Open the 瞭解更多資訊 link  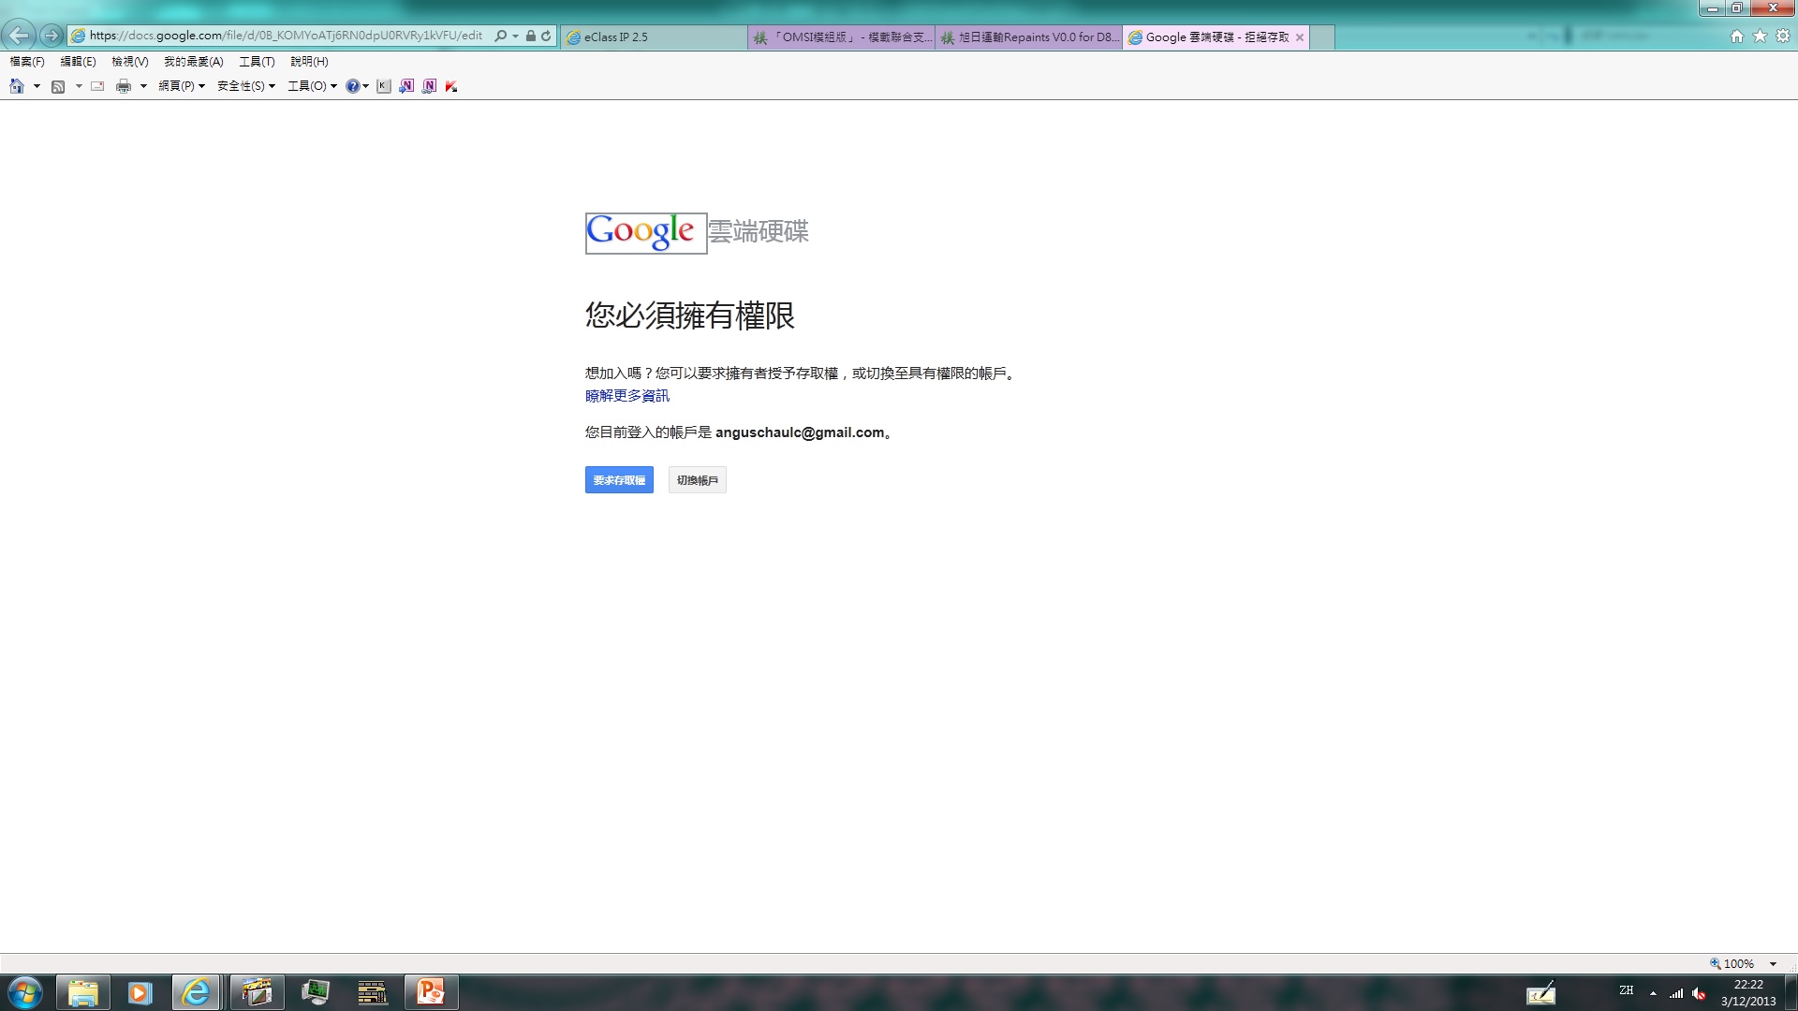[627, 396]
